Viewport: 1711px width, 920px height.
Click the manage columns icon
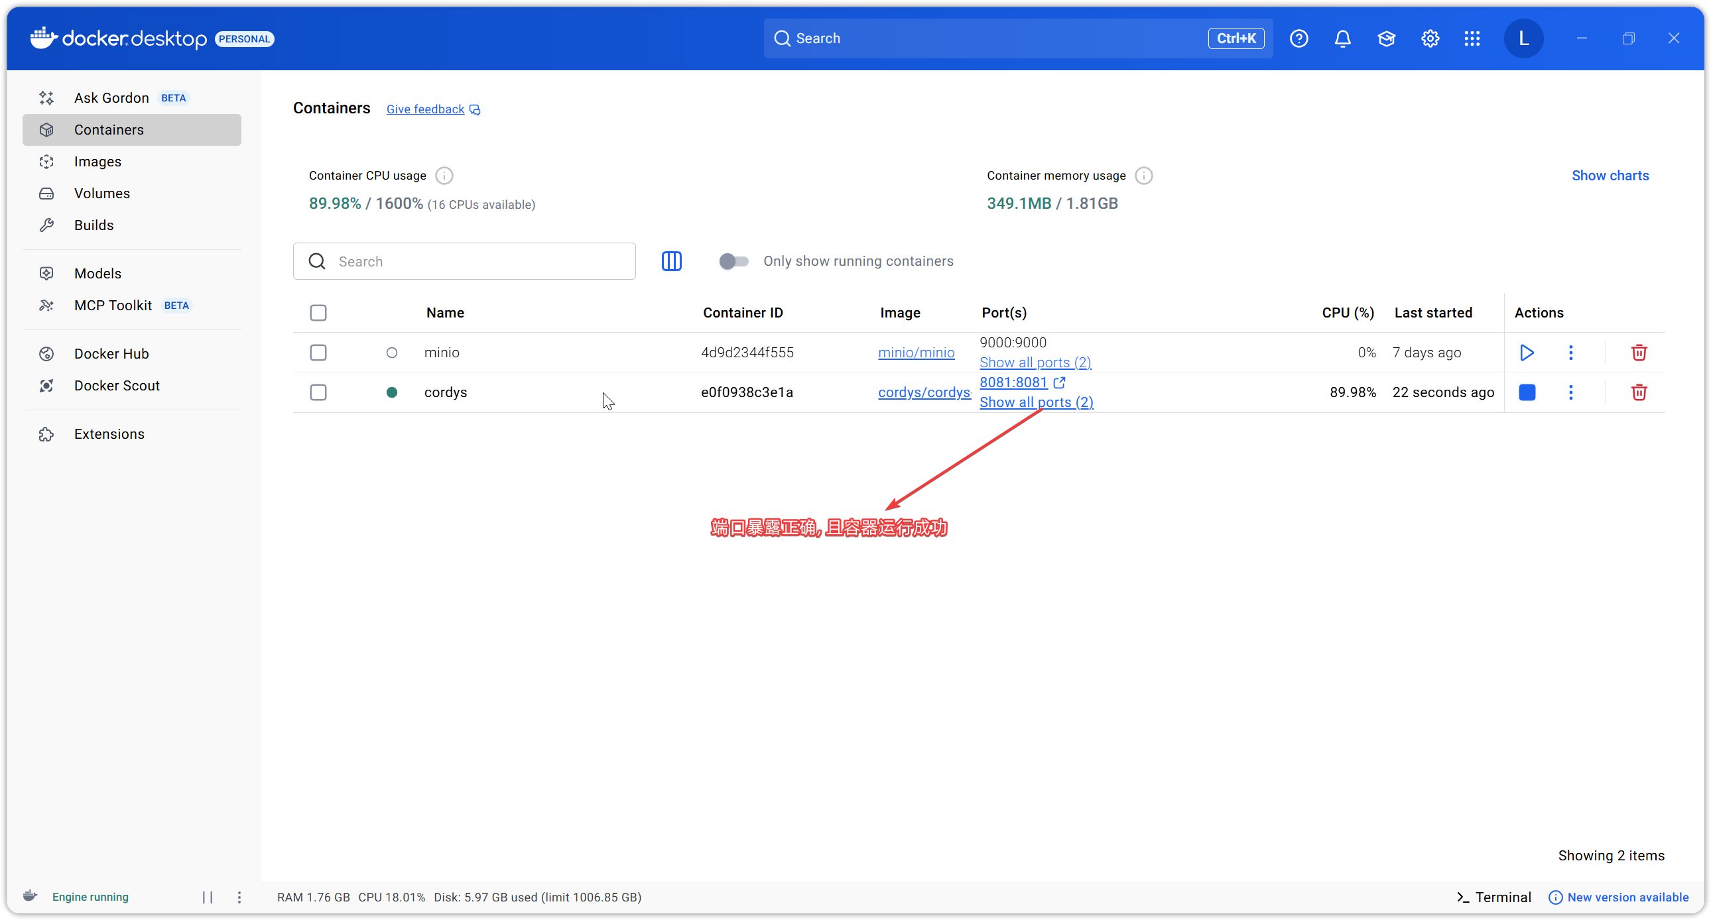coord(672,261)
